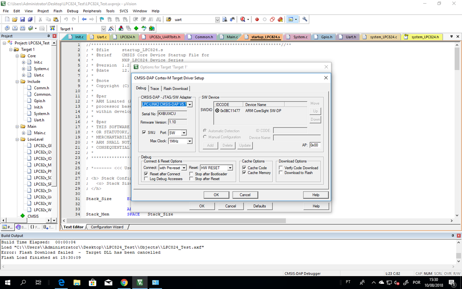Click OK in Options for Target dialog
The image size is (462, 289).
click(202, 206)
